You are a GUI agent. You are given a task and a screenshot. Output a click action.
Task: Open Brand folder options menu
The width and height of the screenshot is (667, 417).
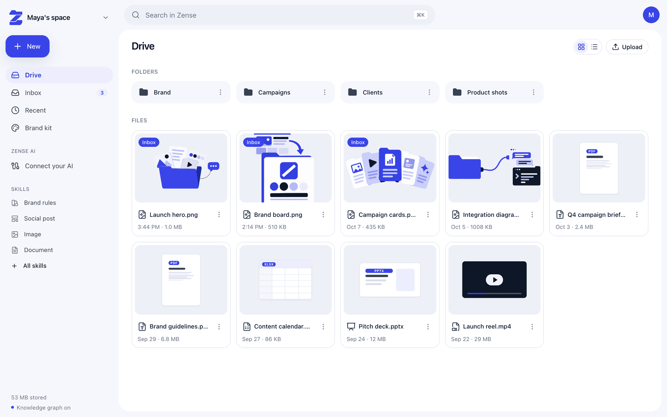click(x=220, y=92)
